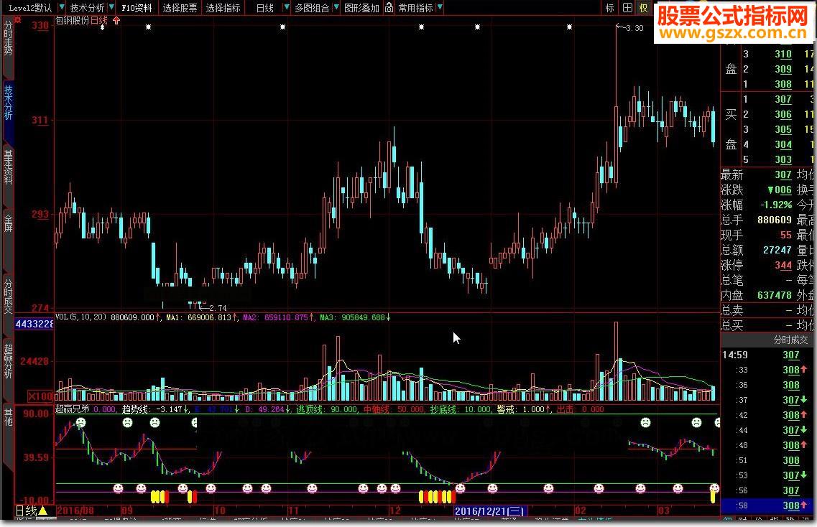Click the 2.74 low price annotation

coord(217,308)
